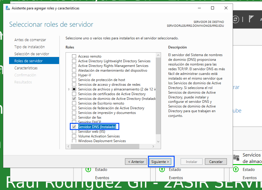Check Active Directory Rights Management Services
The width and height of the screenshot is (262, 190).
coord(74,66)
